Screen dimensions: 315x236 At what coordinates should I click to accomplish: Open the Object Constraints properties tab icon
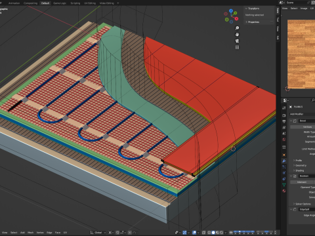pyautogui.click(x=284, y=178)
